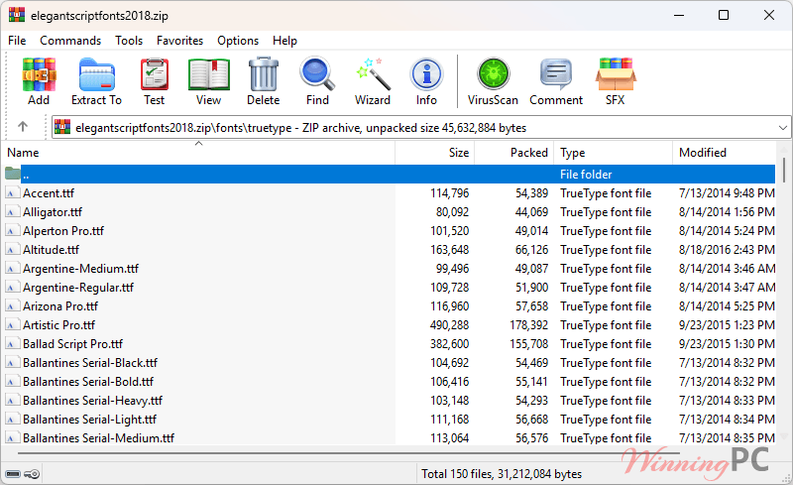This screenshot has width=793, height=485.
Task: Sort by the Modified column header
Action: [725, 153]
